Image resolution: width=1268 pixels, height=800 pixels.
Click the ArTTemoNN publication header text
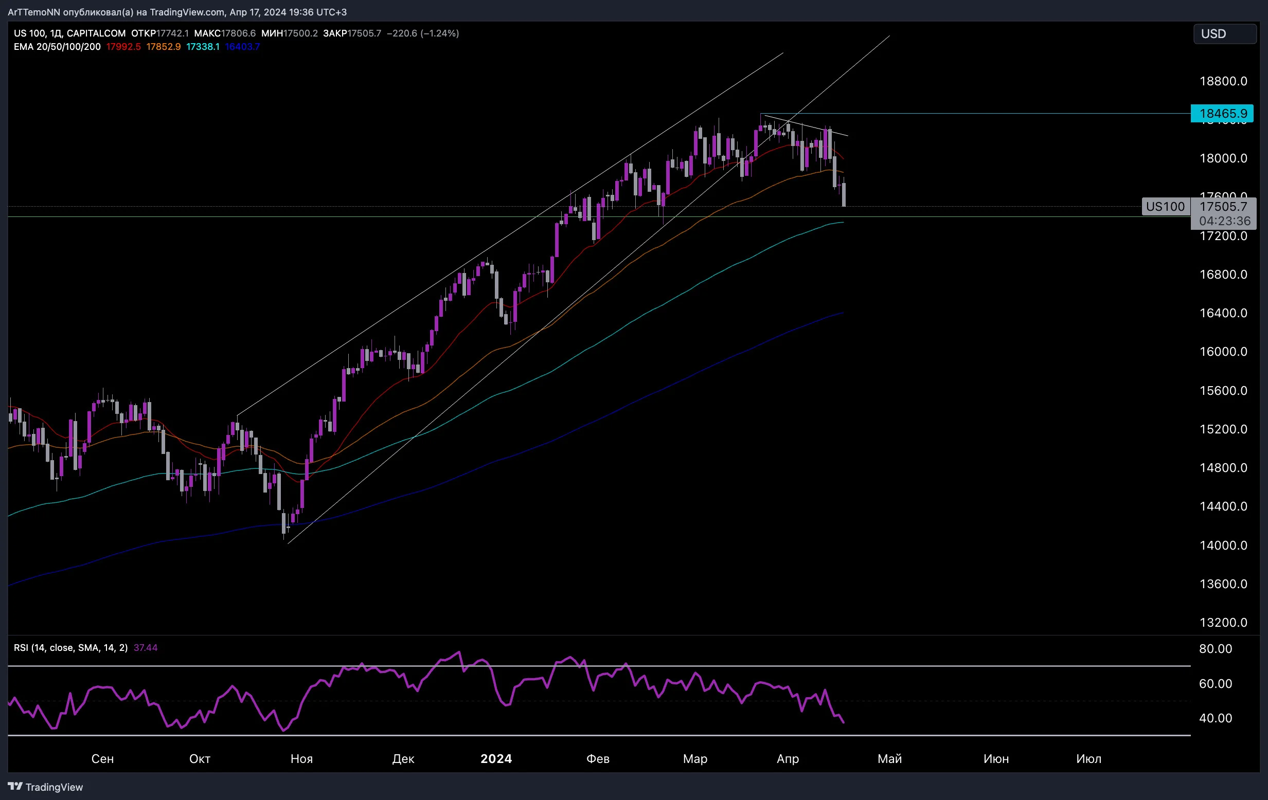[x=177, y=12]
